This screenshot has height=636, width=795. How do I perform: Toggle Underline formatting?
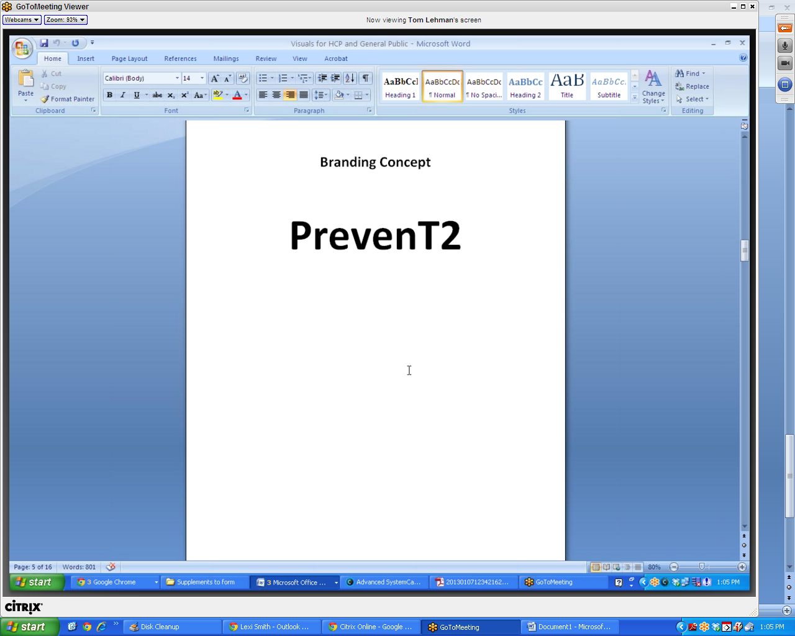point(137,95)
